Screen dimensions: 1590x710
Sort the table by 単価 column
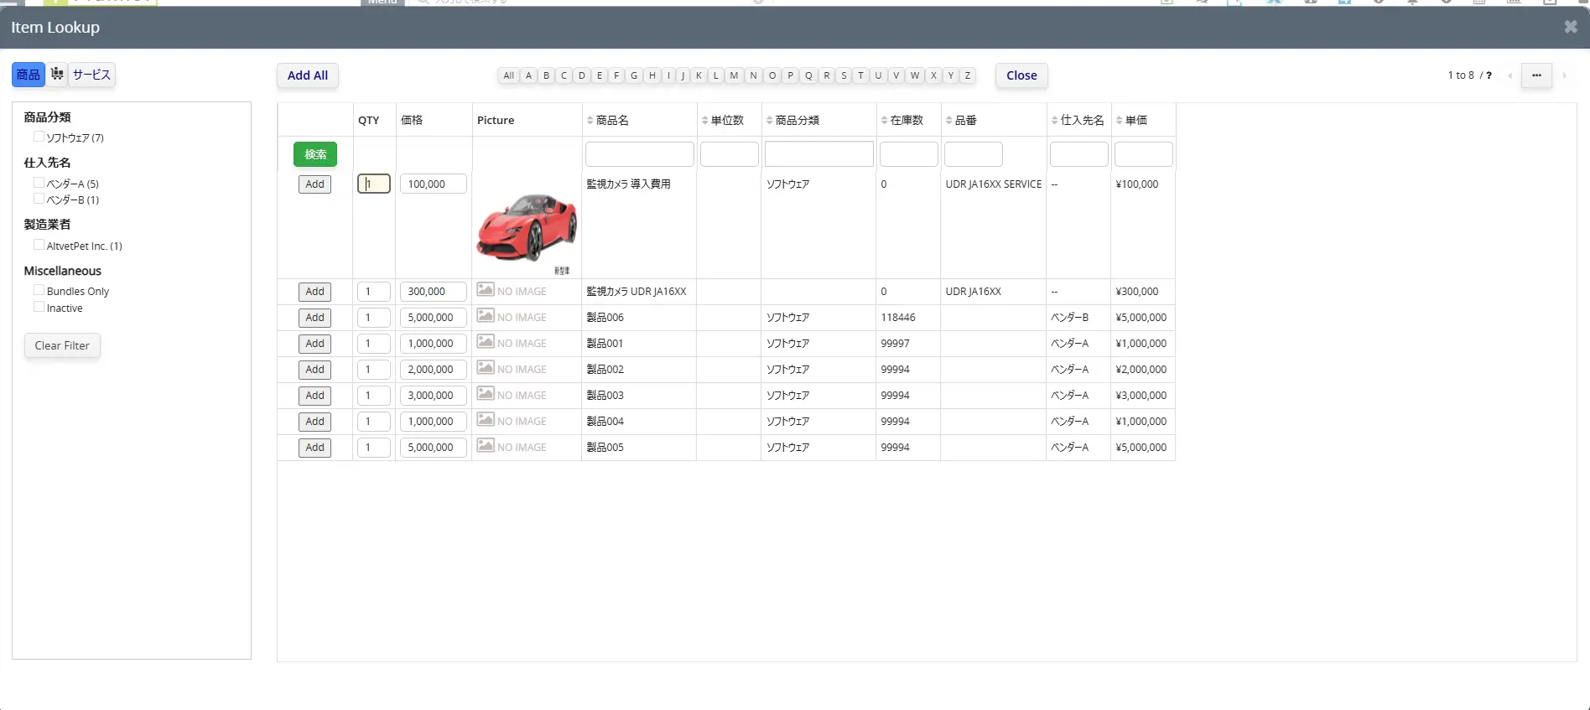point(1120,121)
